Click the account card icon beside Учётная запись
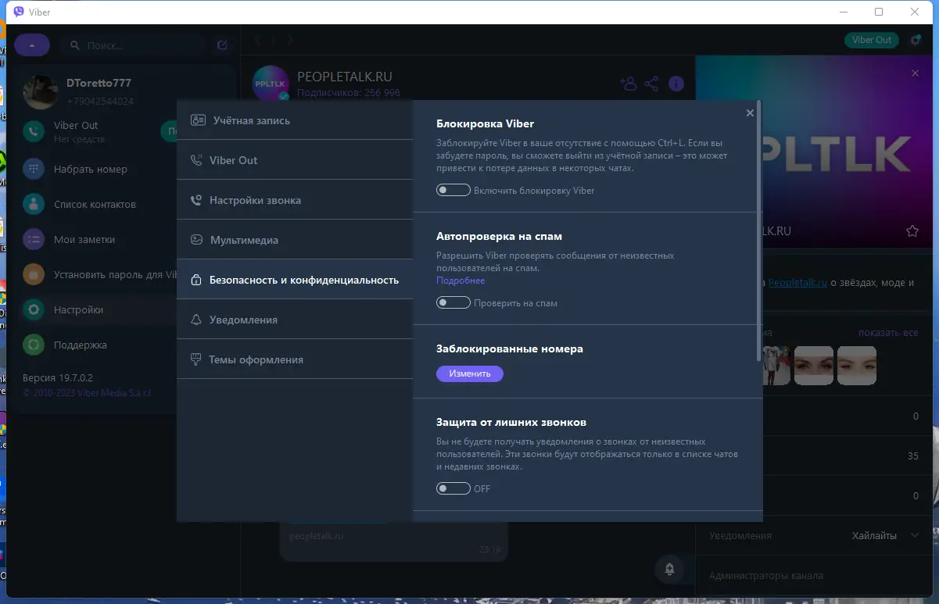 (x=198, y=120)
